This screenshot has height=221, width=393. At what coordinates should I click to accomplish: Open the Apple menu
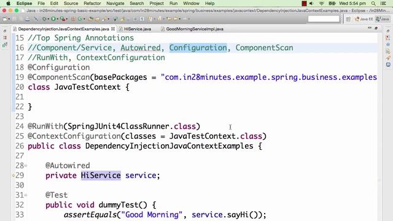[8, 4]
